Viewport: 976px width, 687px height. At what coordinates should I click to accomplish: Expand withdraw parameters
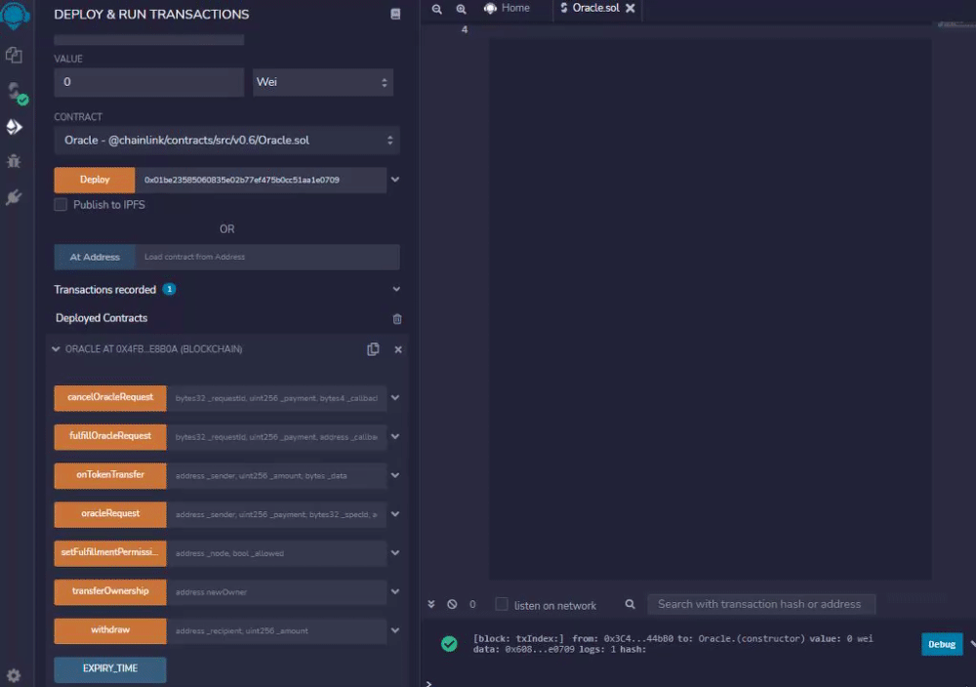point(395,630)
